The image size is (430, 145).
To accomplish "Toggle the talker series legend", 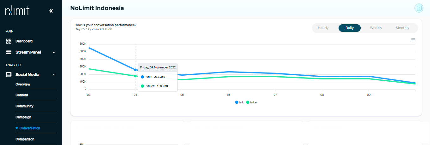I will (x=252, y=102).
